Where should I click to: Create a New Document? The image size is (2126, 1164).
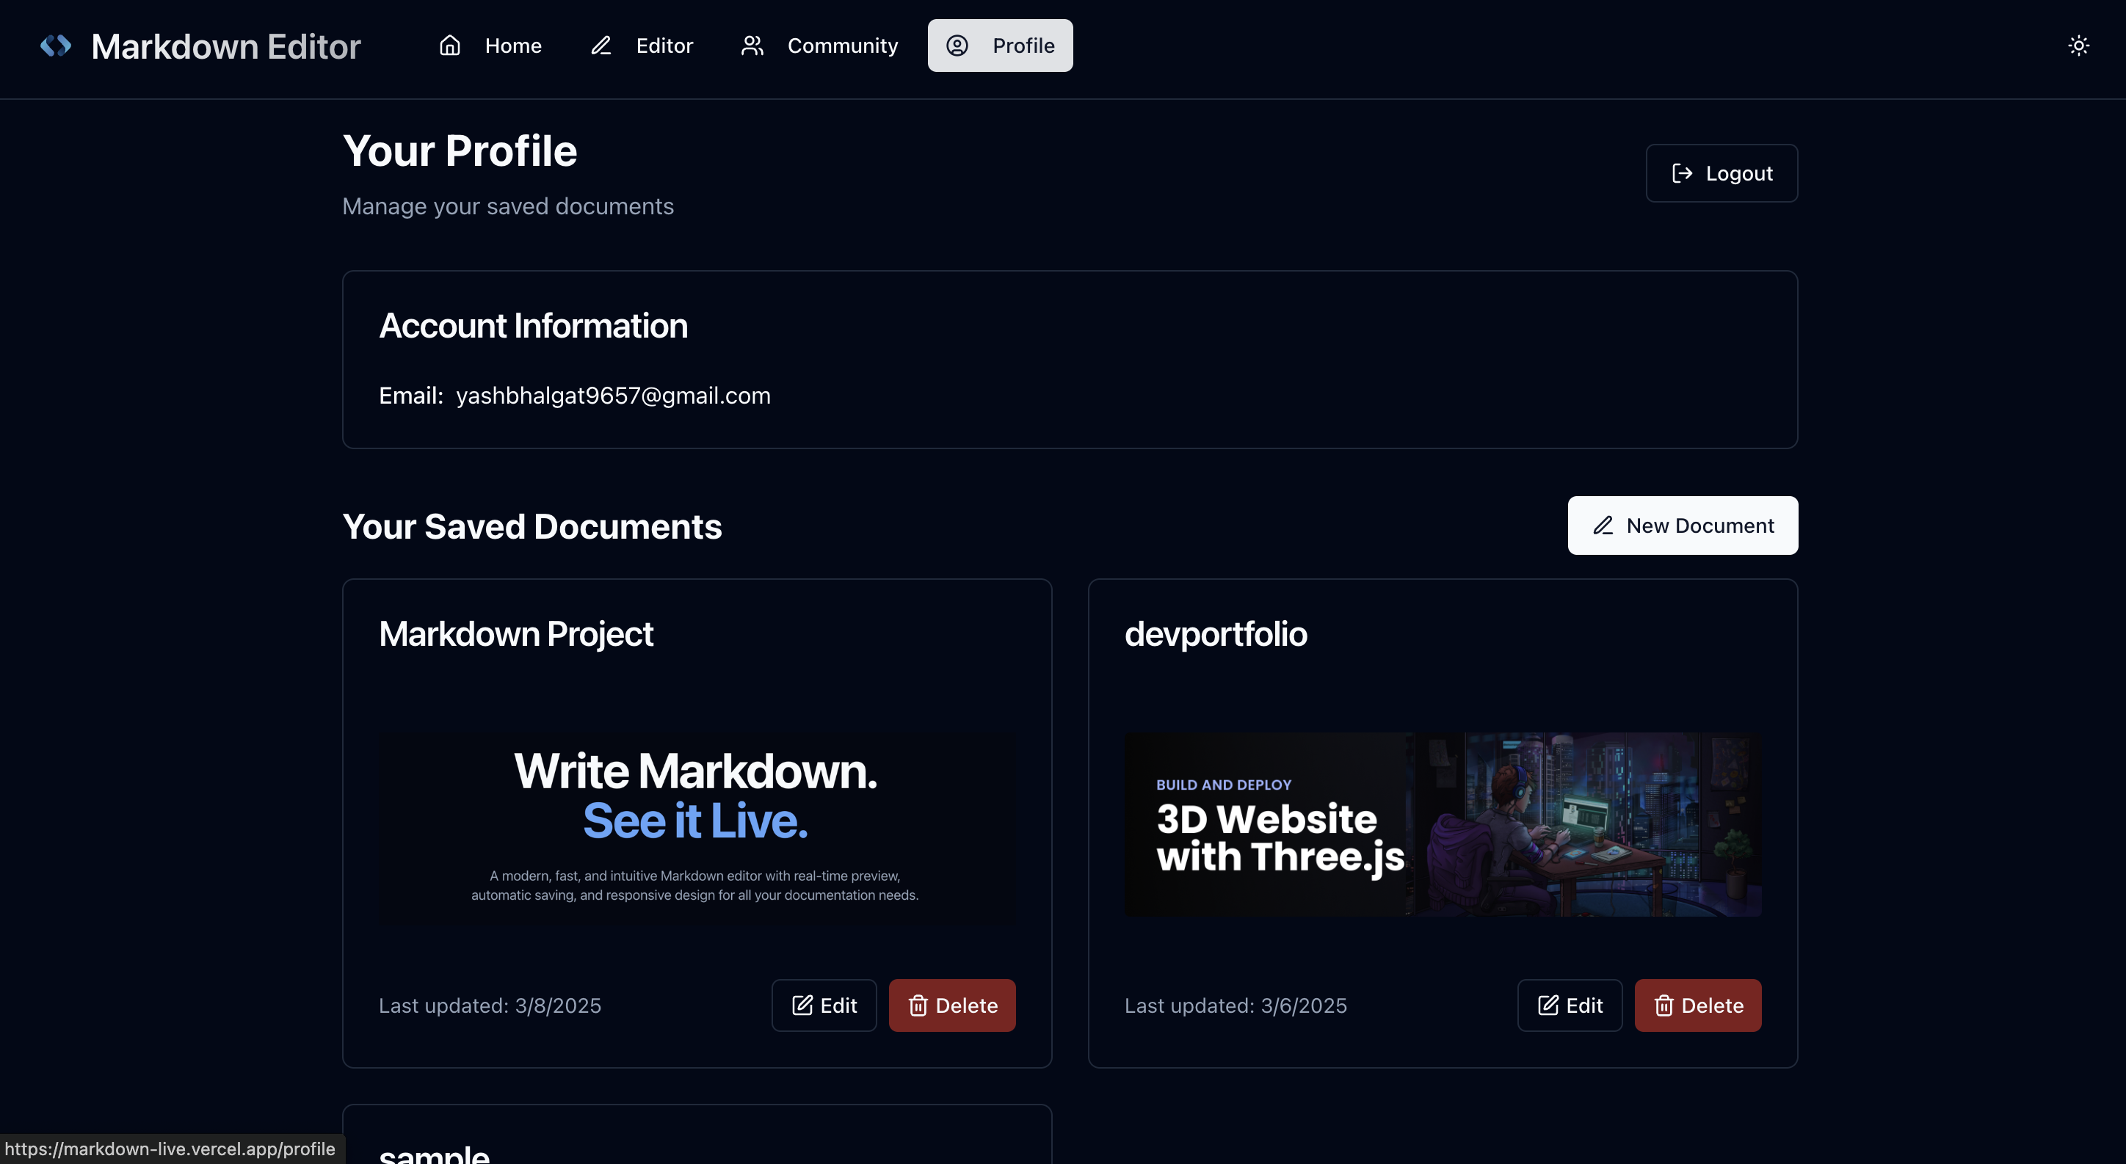pyautogui.click(x=1683, y=525)
